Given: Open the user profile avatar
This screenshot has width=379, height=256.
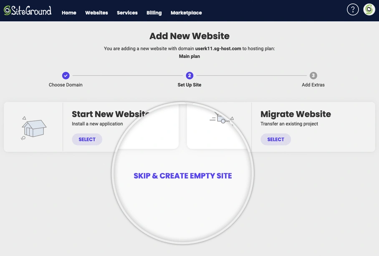Looking at the screenshot, I should 369,10.
